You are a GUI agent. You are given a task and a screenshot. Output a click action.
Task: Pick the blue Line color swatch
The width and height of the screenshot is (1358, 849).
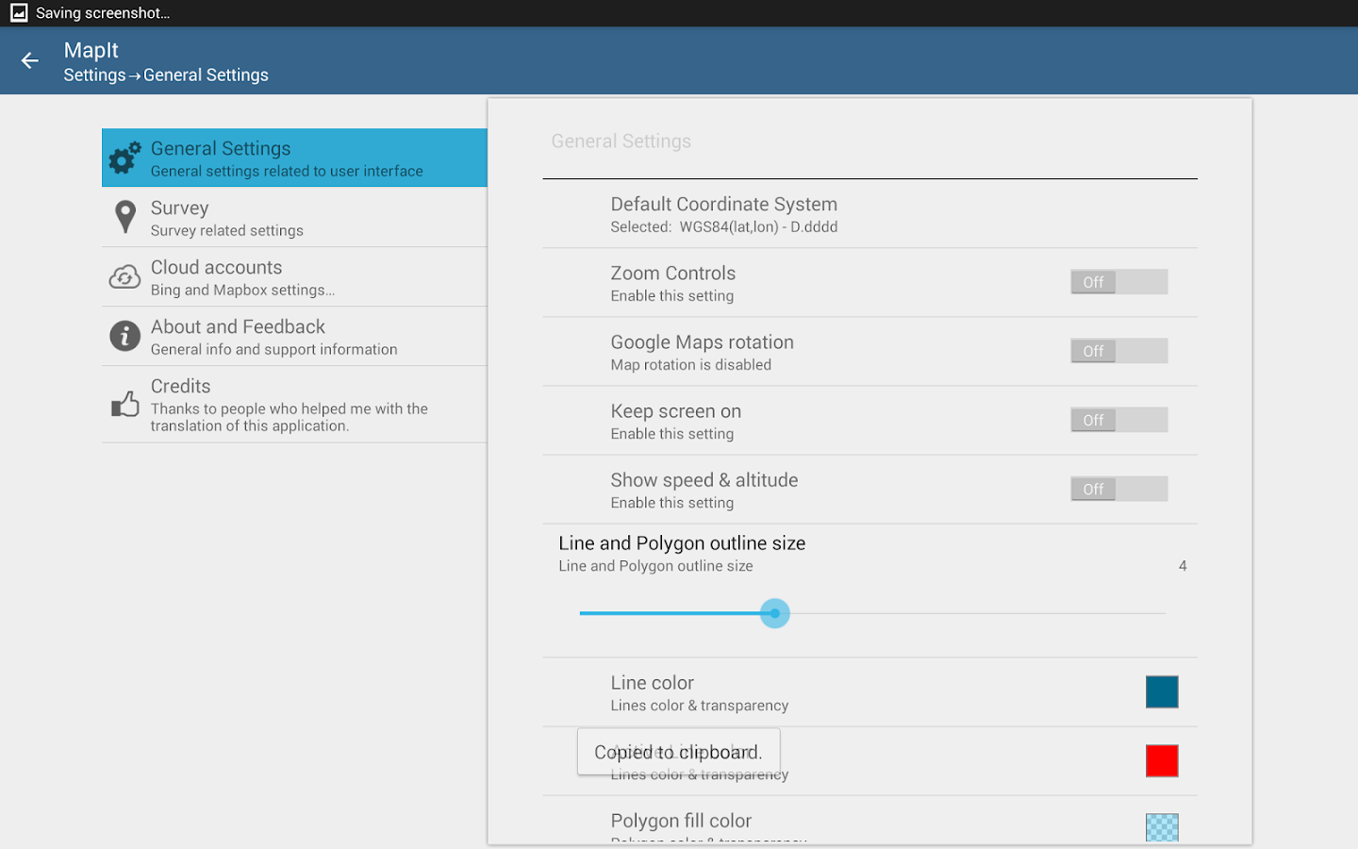pos(1161,691)
